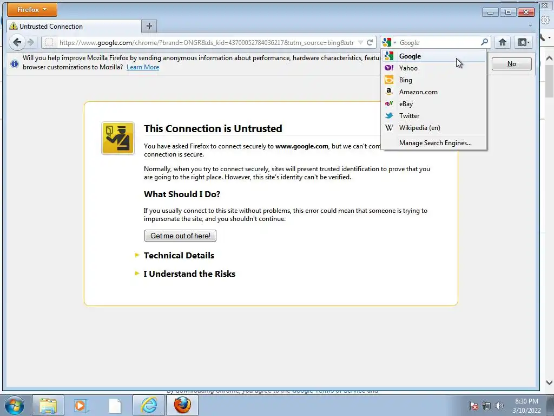The height and width of the screenshot is (416, 554).
Task: Click the page scrollbar down arrow
Action: [x=549, y=382]
